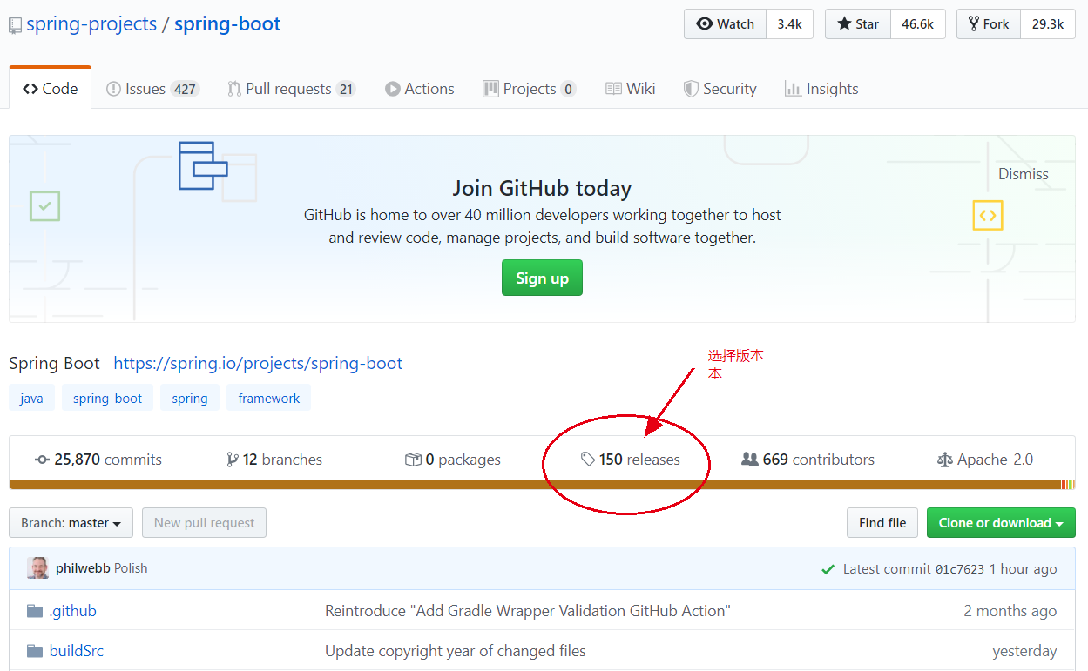Click philwebb's avatar thumbnail

coord(37,568)
